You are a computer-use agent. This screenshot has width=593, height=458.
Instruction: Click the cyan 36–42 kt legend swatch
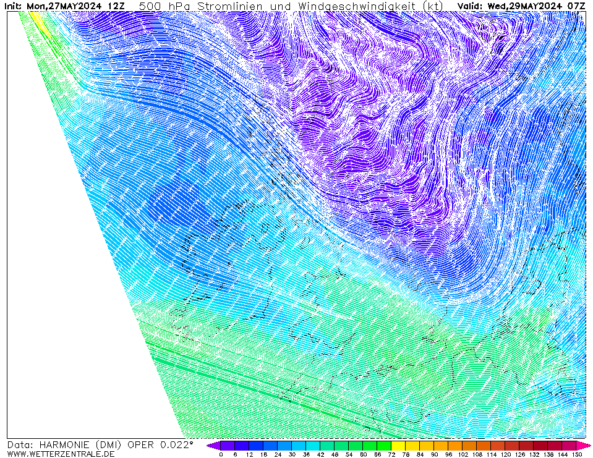(x=313, y=446)
